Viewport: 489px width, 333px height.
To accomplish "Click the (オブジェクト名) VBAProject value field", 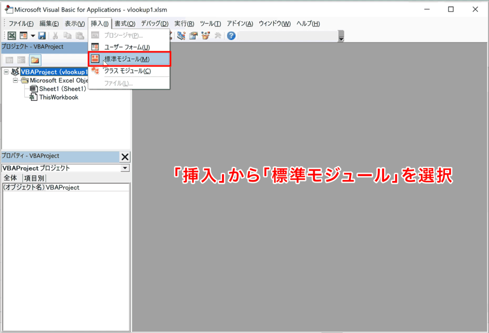I will [87, 187].
